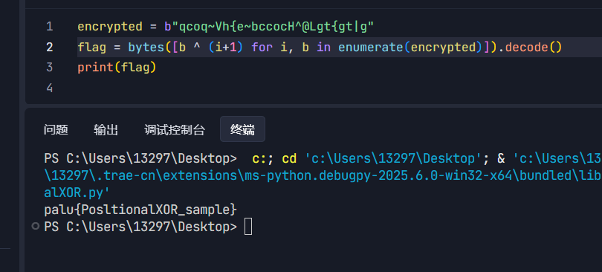Click the byte string b"qcoq~Vh{e~bccocH^@Lgt{gt|g"
The width and height of the screenshot is (602, 272).
tap(269, 27)
